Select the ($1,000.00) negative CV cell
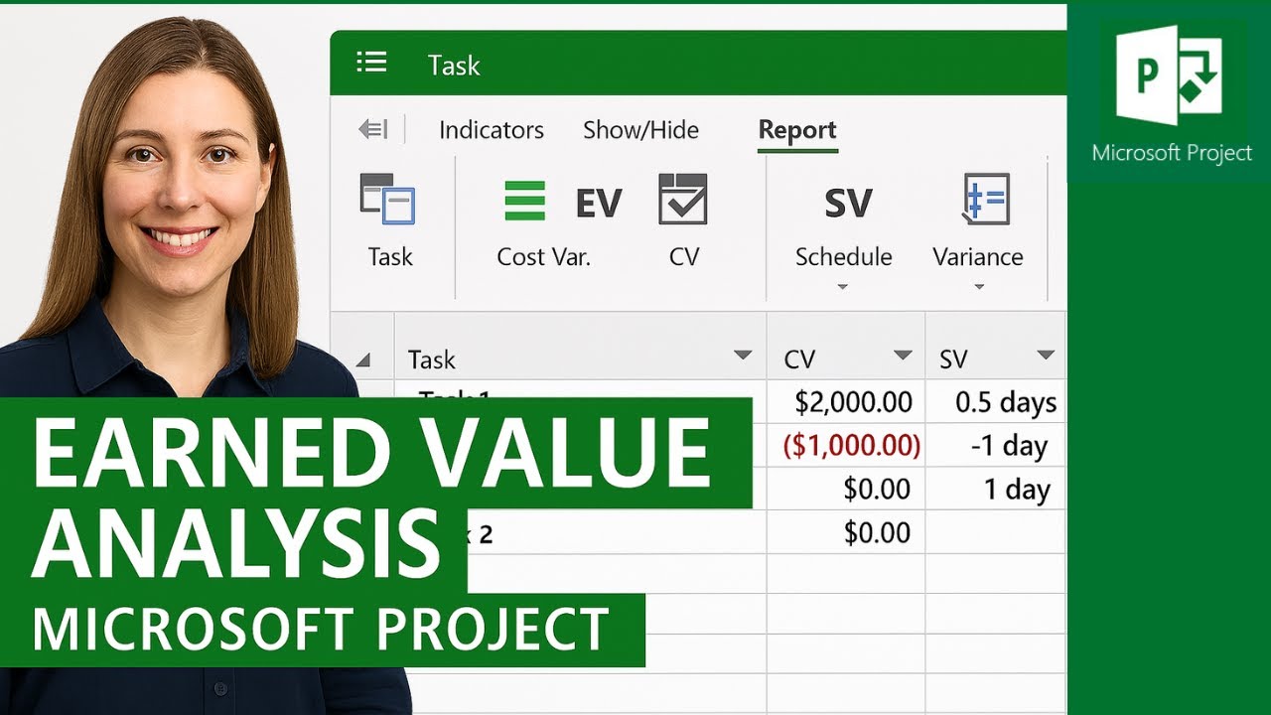Image resolution: width=1271 pixels, height=715 pixels. tap(846, 445)
